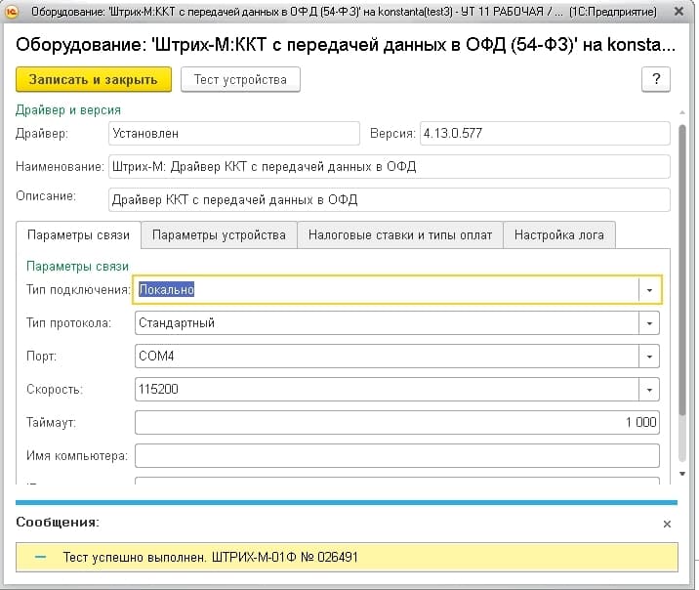Click the vertical scrollbar thumb
The image size is (699, 590).
[x=682, y=271]
